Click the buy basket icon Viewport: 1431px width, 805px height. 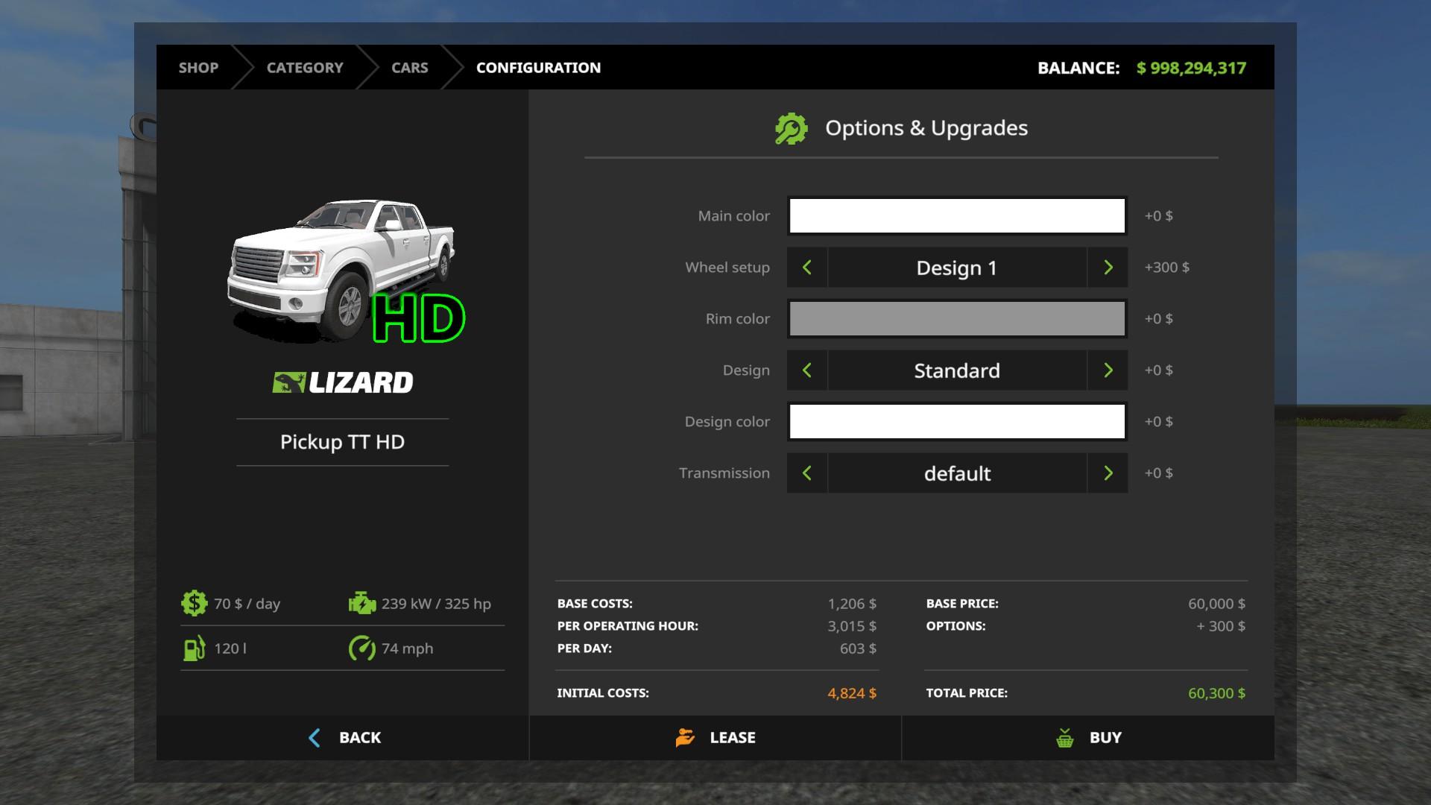(x=1065, y=738)
